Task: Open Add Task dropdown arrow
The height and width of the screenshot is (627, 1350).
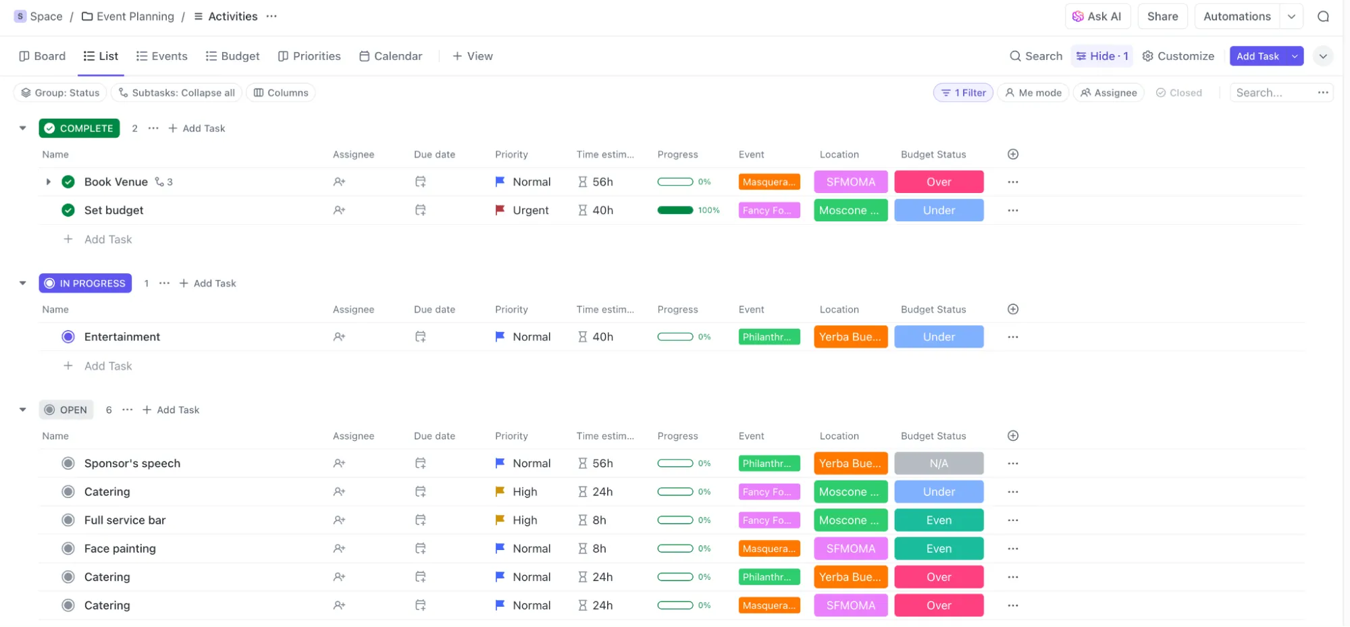Action: (x=1294, y=56)
